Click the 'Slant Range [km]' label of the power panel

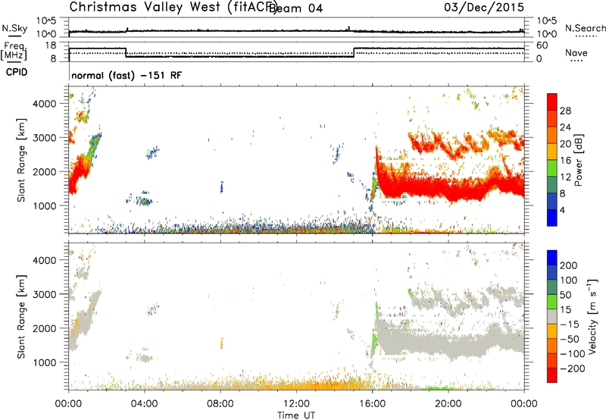(21, 160)
